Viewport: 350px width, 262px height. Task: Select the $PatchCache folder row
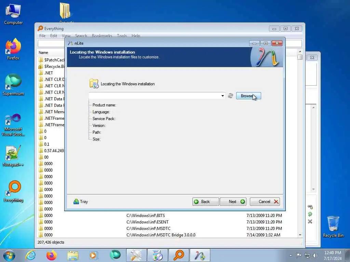(x=51, y=60)
